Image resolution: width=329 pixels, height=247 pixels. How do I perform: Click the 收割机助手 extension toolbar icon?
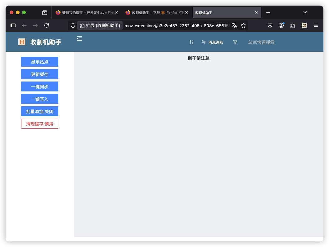coord(304,25)
